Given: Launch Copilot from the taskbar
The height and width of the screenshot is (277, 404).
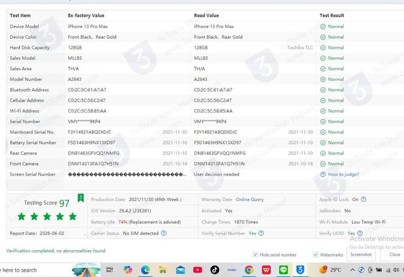Looking at the screenshot, I should [x=128, y=270].
